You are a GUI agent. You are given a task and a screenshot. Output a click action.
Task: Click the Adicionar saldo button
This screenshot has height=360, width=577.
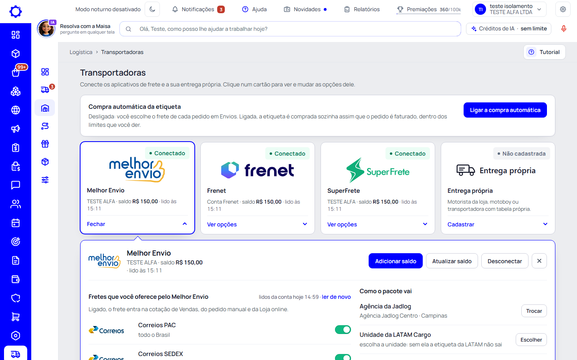[395, 261]
